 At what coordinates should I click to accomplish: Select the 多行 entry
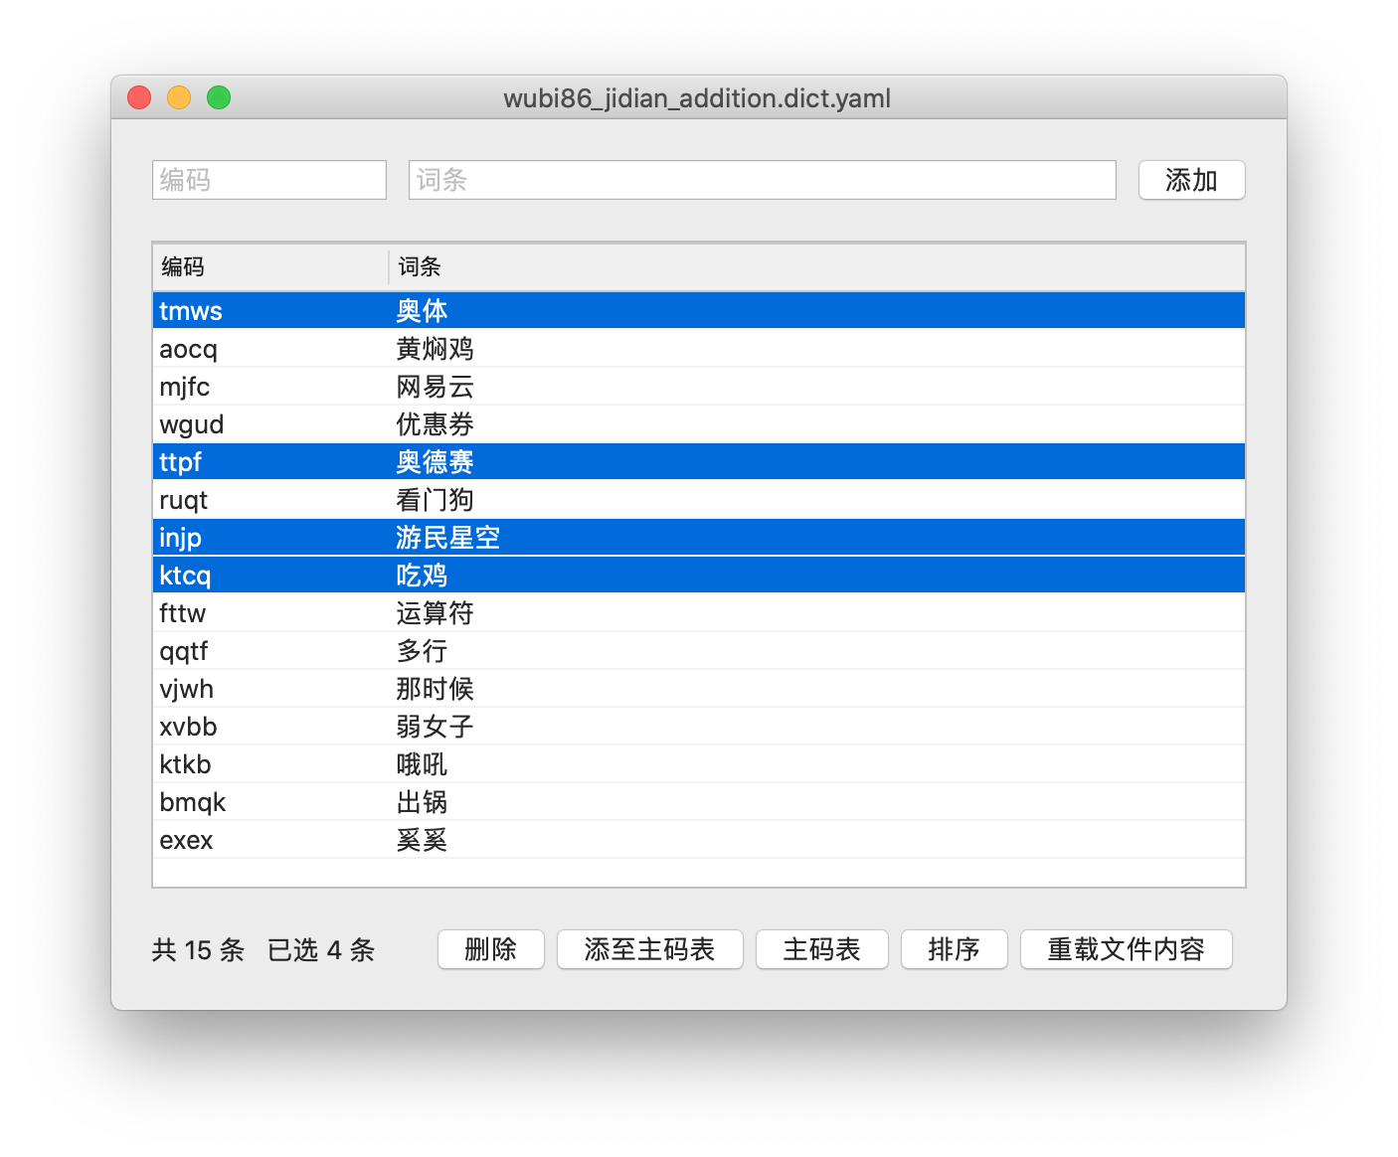(x=699, y=651)
